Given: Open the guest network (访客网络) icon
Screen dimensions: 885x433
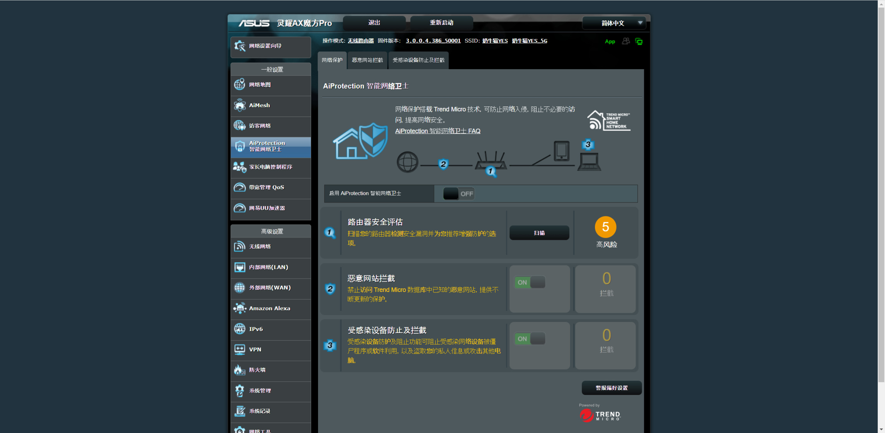Looking at the screenshot, I should click(240, 126).
